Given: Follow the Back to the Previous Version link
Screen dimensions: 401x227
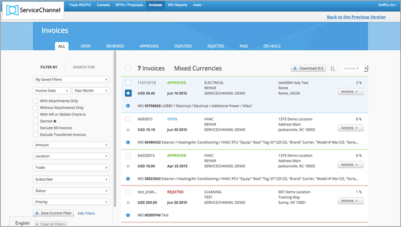Looking at the screenshot, I should point(356,17).
